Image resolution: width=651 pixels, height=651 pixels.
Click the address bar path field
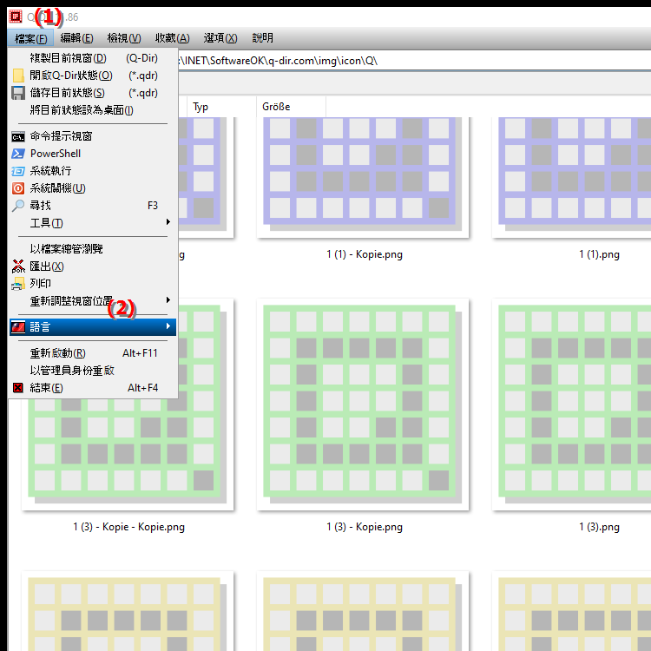414,61
